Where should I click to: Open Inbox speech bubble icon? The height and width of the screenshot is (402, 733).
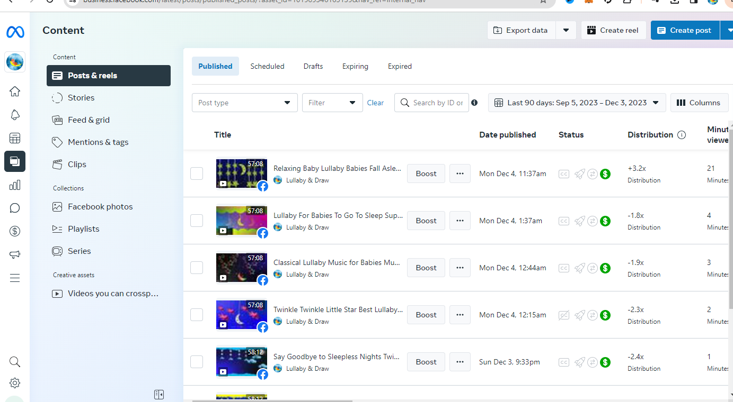(15, 208)
